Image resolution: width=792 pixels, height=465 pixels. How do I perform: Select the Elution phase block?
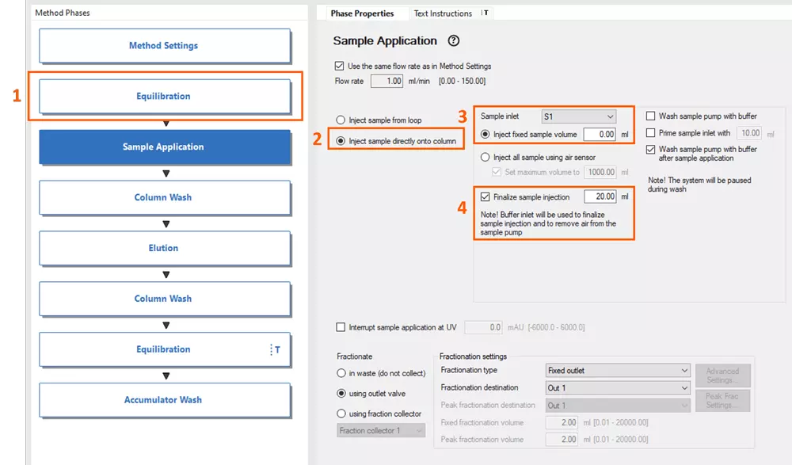165,248
